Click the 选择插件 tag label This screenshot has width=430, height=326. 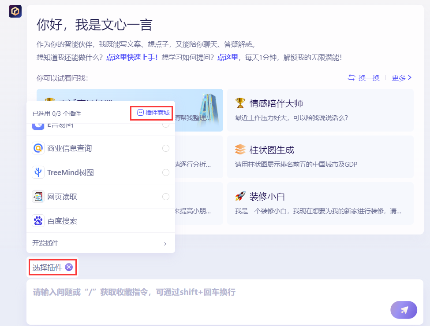[48, 267]
